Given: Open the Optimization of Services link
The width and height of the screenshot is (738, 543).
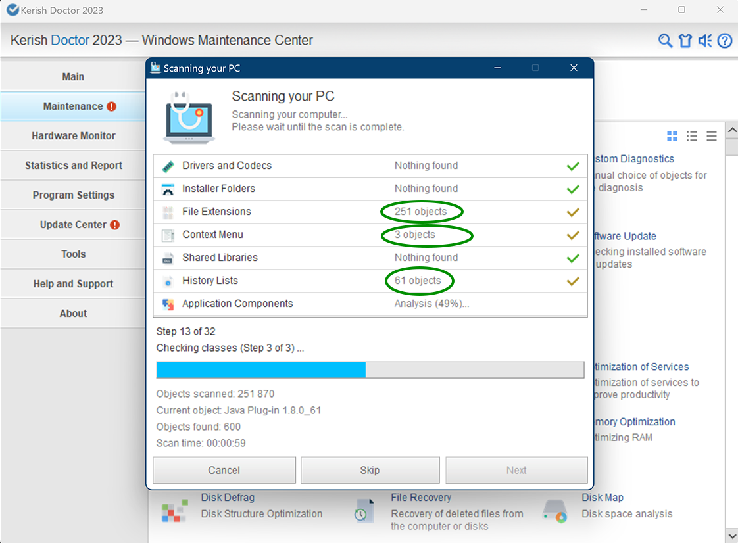Looking at the screenshot, I should (x=641, y=367).
